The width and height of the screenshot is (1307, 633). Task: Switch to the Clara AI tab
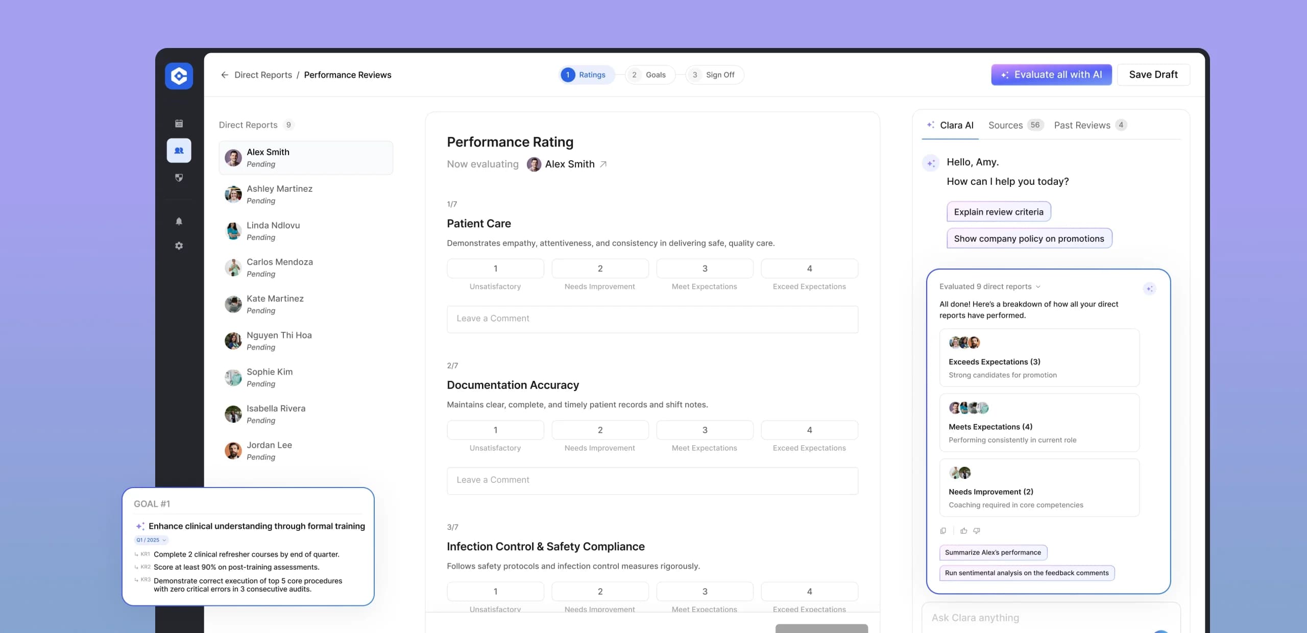pos(950,126)
